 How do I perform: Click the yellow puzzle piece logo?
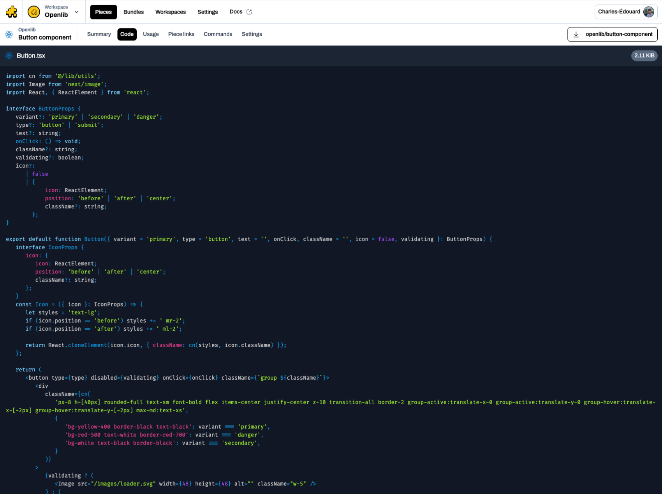click(11, 12)
